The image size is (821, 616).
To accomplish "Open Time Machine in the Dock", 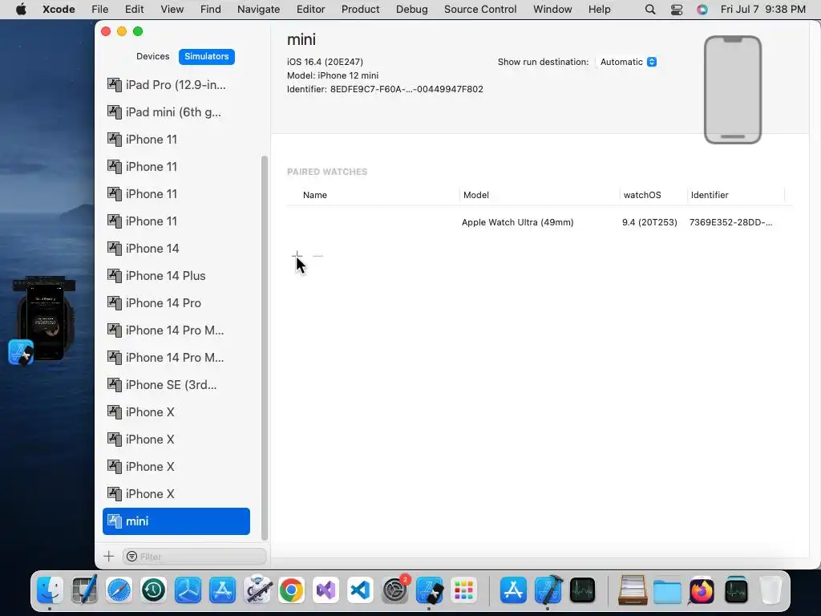I will (153, 590).
